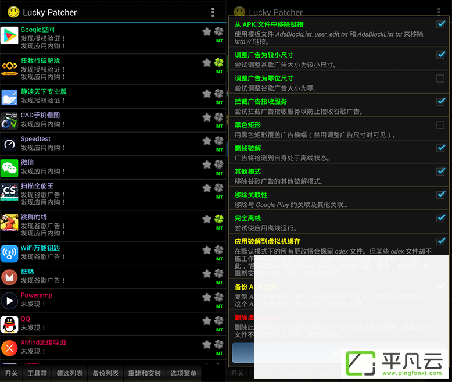The image size is (452, 382).
Task: Toggle 应用破解到虚拟机缓存 checkbox
Action: pyautogui.click(x=440, y=241)
